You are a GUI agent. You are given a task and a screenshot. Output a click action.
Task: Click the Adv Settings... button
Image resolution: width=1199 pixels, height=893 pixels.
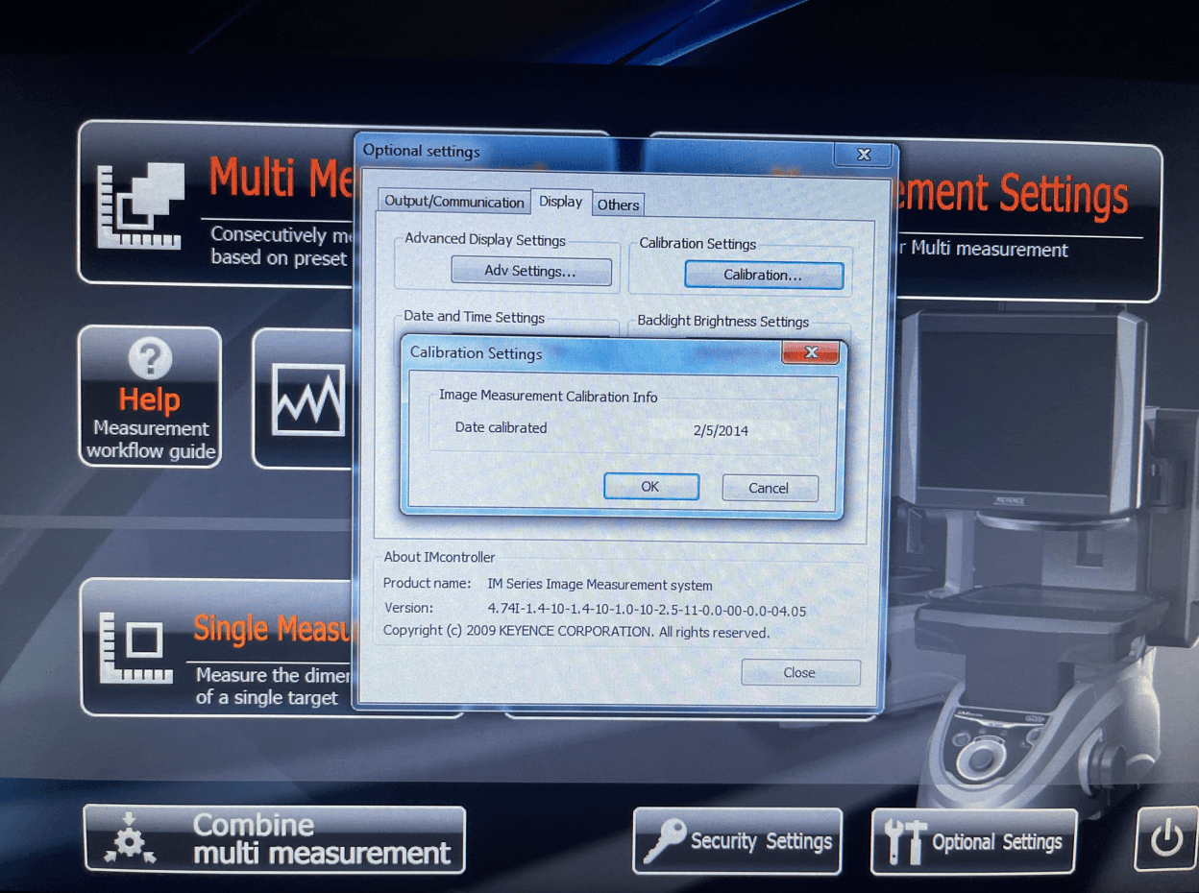530,272
